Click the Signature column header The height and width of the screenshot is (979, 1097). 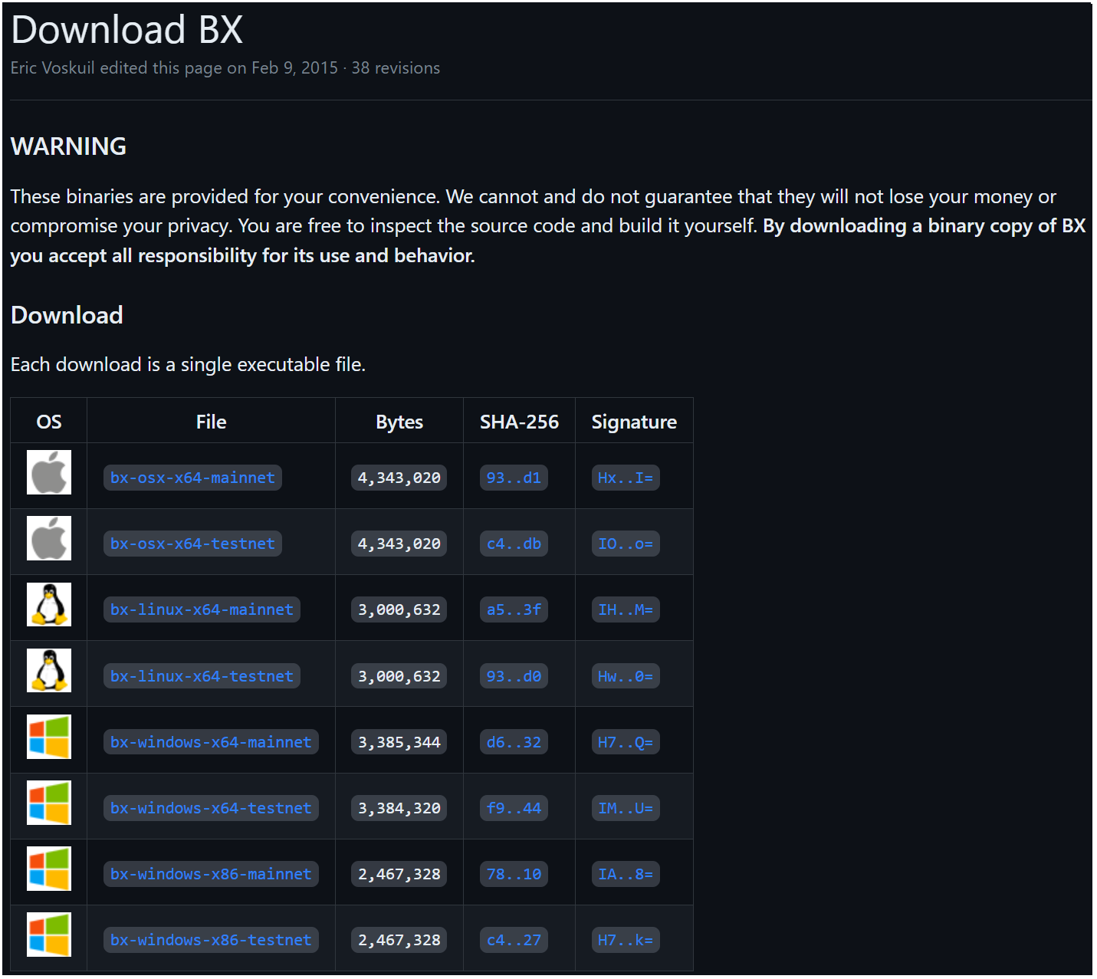(634, 422)
